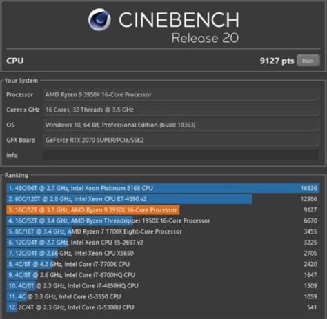Select the Threadripper 1950X ranking entry
The image size is (327, 319).
tap(163, 220)
